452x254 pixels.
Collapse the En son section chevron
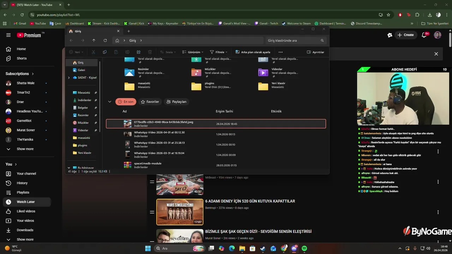pos(109,102)
